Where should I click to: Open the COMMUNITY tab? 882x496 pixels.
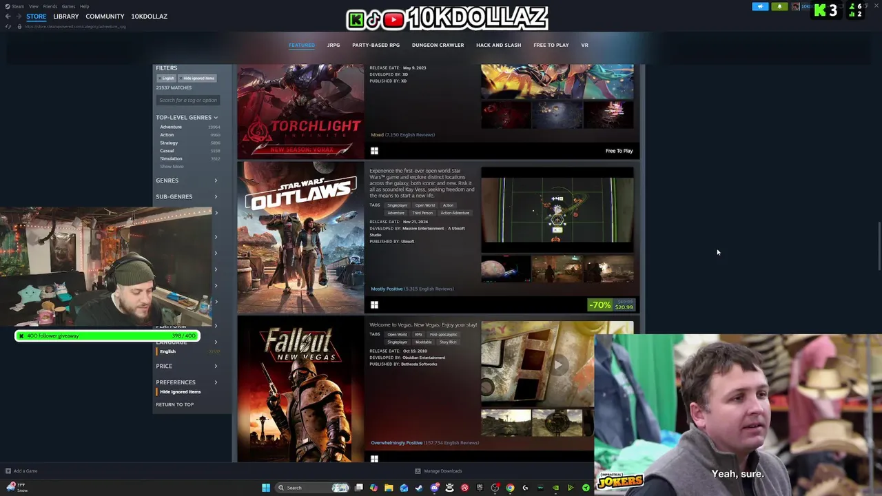pos(105,17)
